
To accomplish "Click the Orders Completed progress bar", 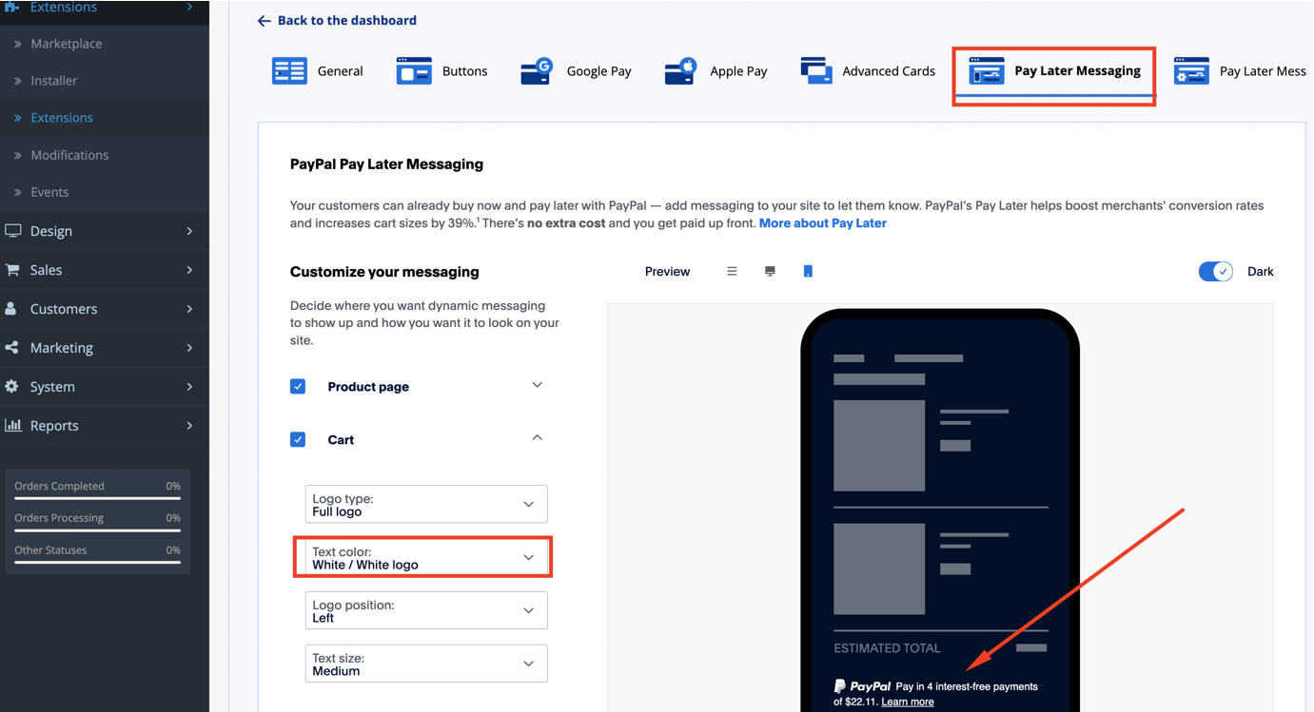I will (97, 498).
